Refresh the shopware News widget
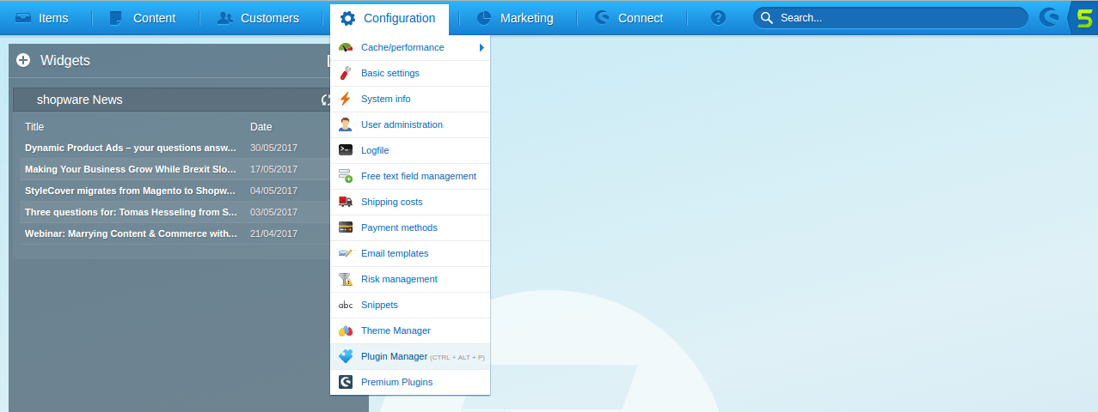1098x412 pixels. click(327, 100)
